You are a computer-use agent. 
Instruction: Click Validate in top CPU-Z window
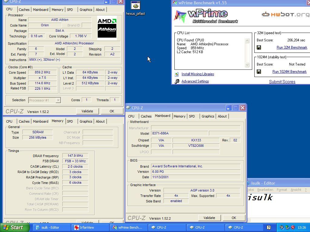click(87, 111)
